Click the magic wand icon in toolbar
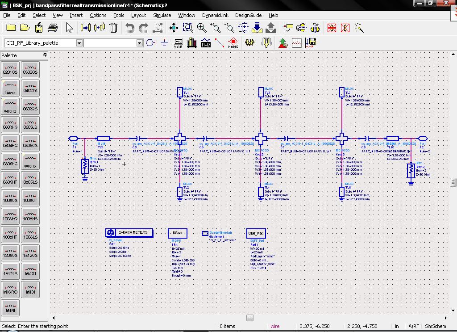Viewport: 457px width, 332px height. coord(359,28)
